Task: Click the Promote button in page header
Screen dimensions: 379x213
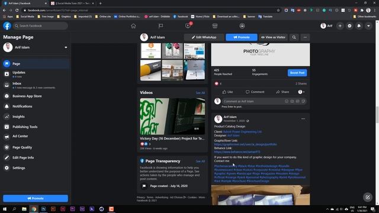Action: (242, 37)
